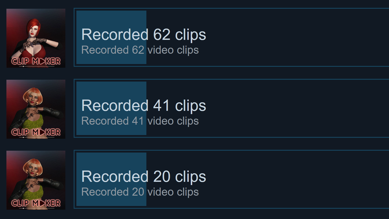Viewport: 389px width, 219px height.
Task: Click the empty dark area of the 62 clips panel
Action: click(x=298, y=37)
